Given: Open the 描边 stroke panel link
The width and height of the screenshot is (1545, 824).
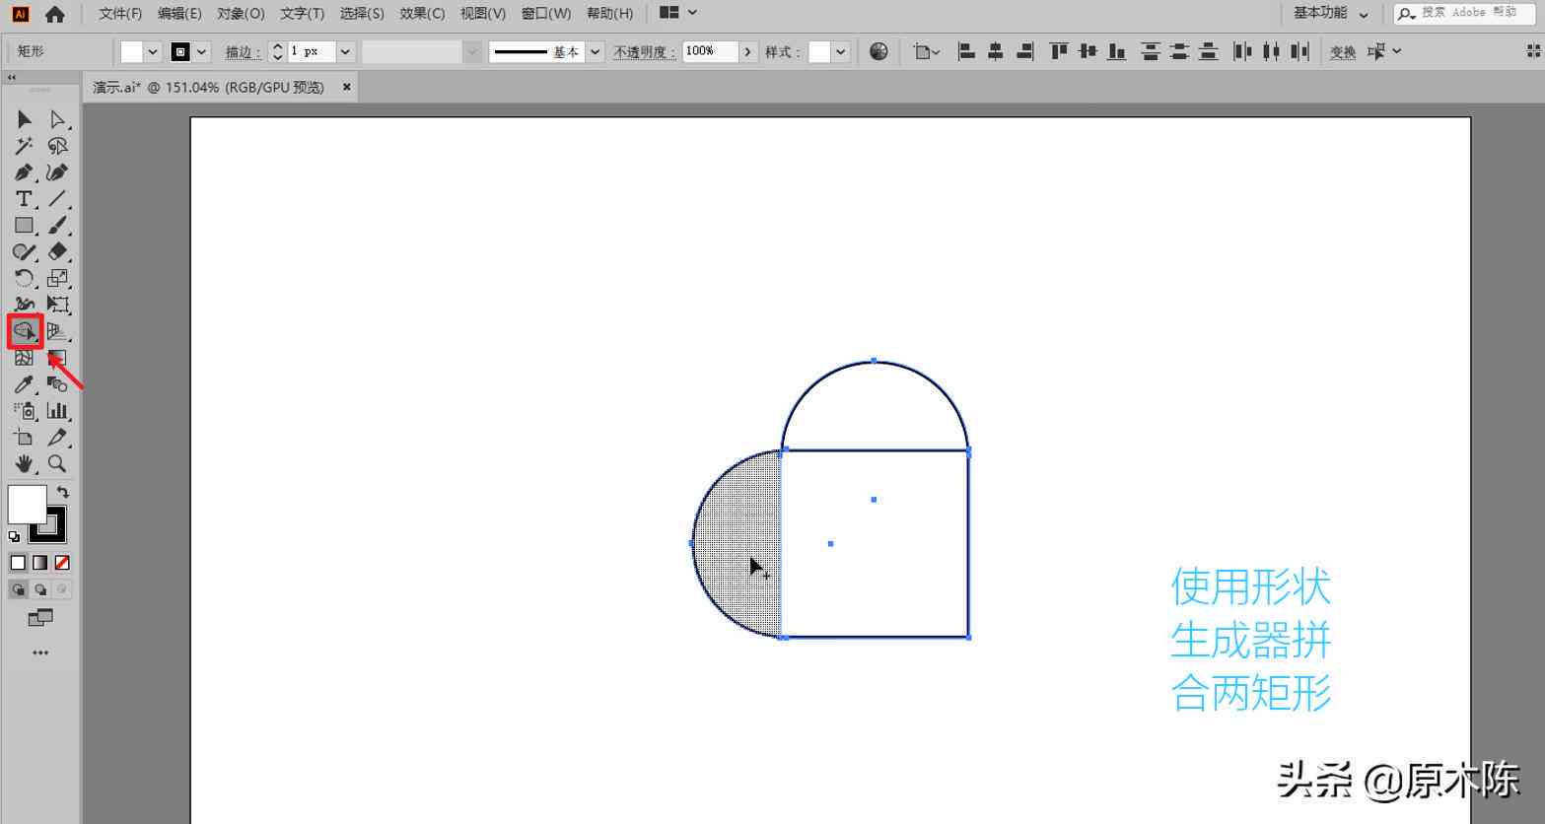Looking at the screenshot, I should click(243, 52).
